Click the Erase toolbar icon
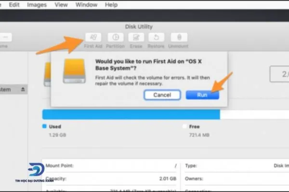Screen dimensions: 289x192 (136, 37)
